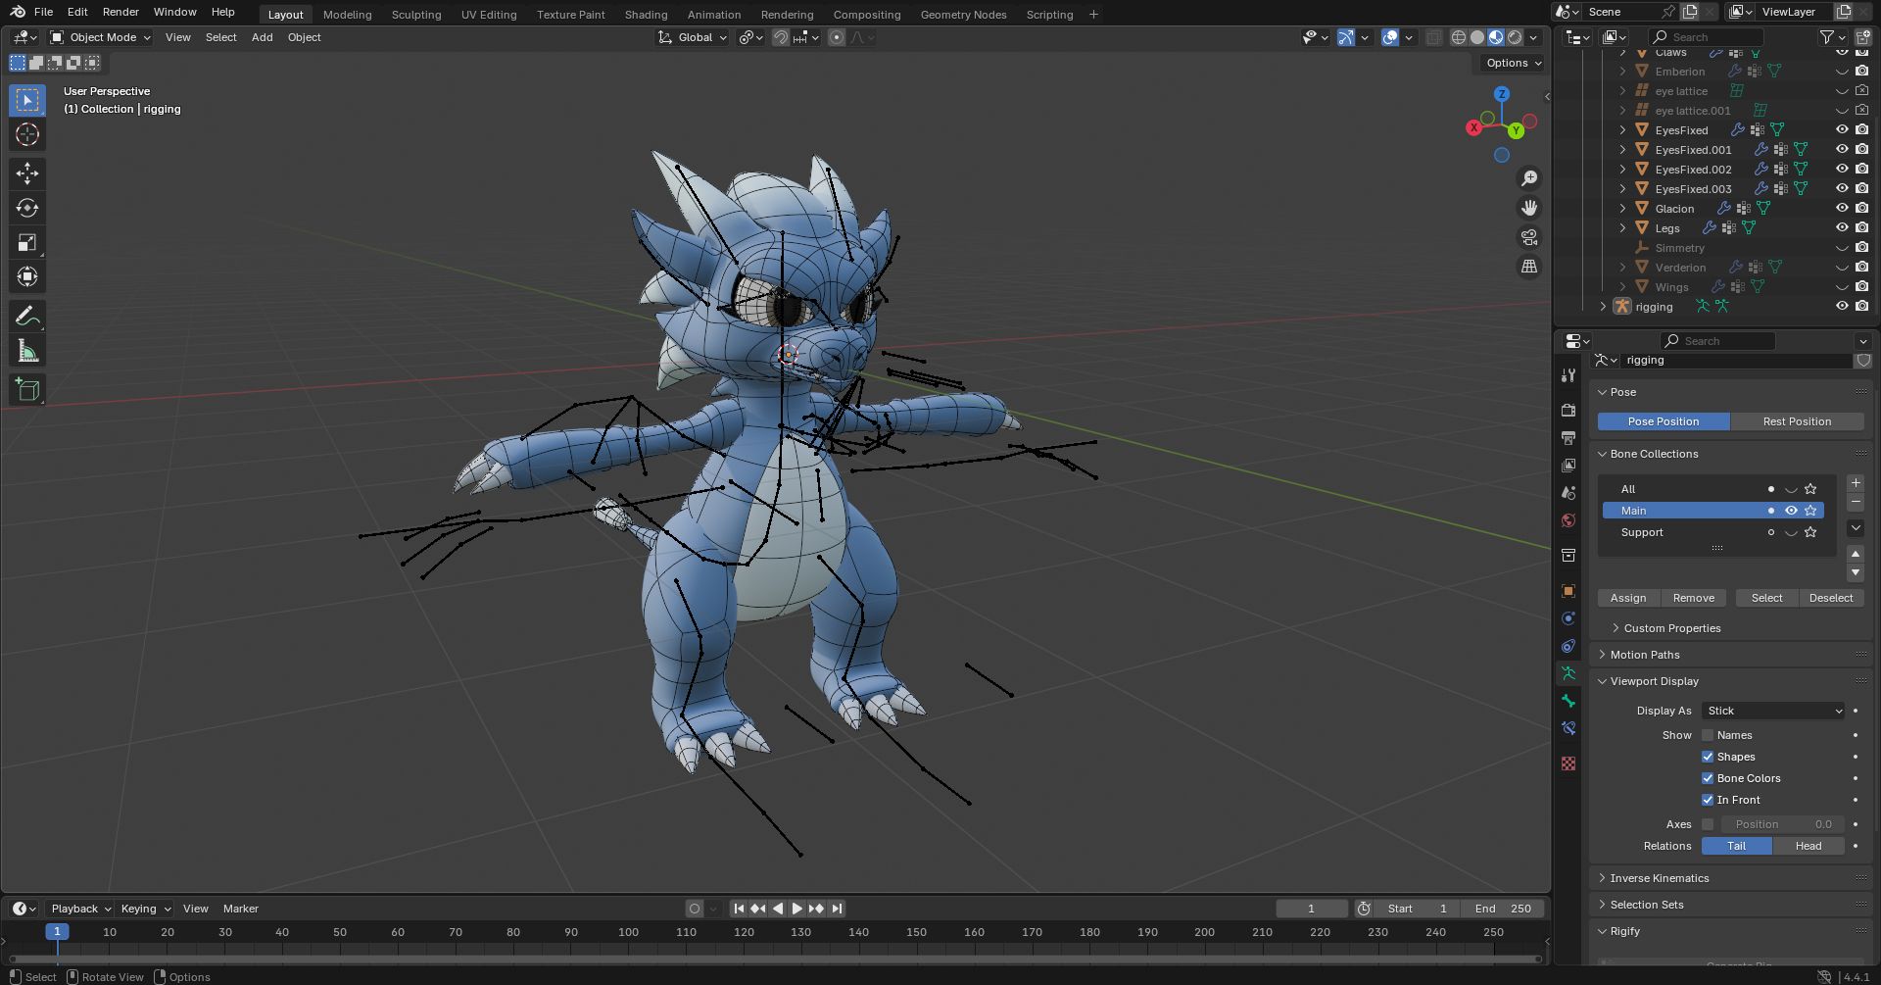Uncheck the Shapes checkbox
This screenshot has width=1881, height=985.
pos(1708,757)
